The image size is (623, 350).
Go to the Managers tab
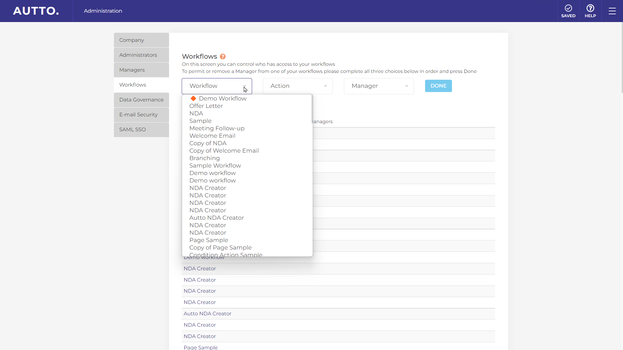tap(141, 70)
